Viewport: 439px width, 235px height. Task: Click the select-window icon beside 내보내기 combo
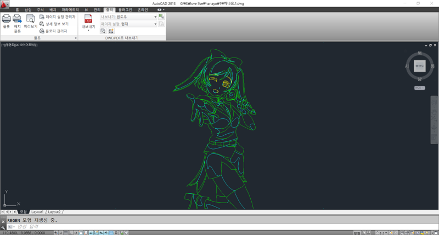161,17
